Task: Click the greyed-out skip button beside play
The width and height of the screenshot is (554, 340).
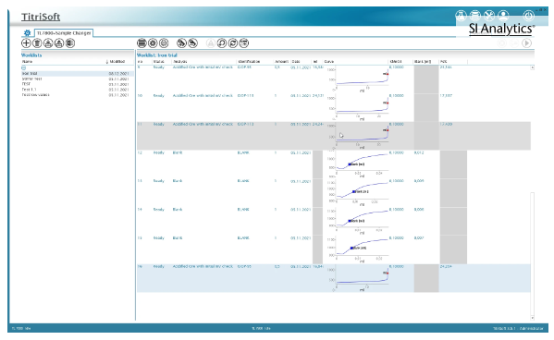Action: 514,43
